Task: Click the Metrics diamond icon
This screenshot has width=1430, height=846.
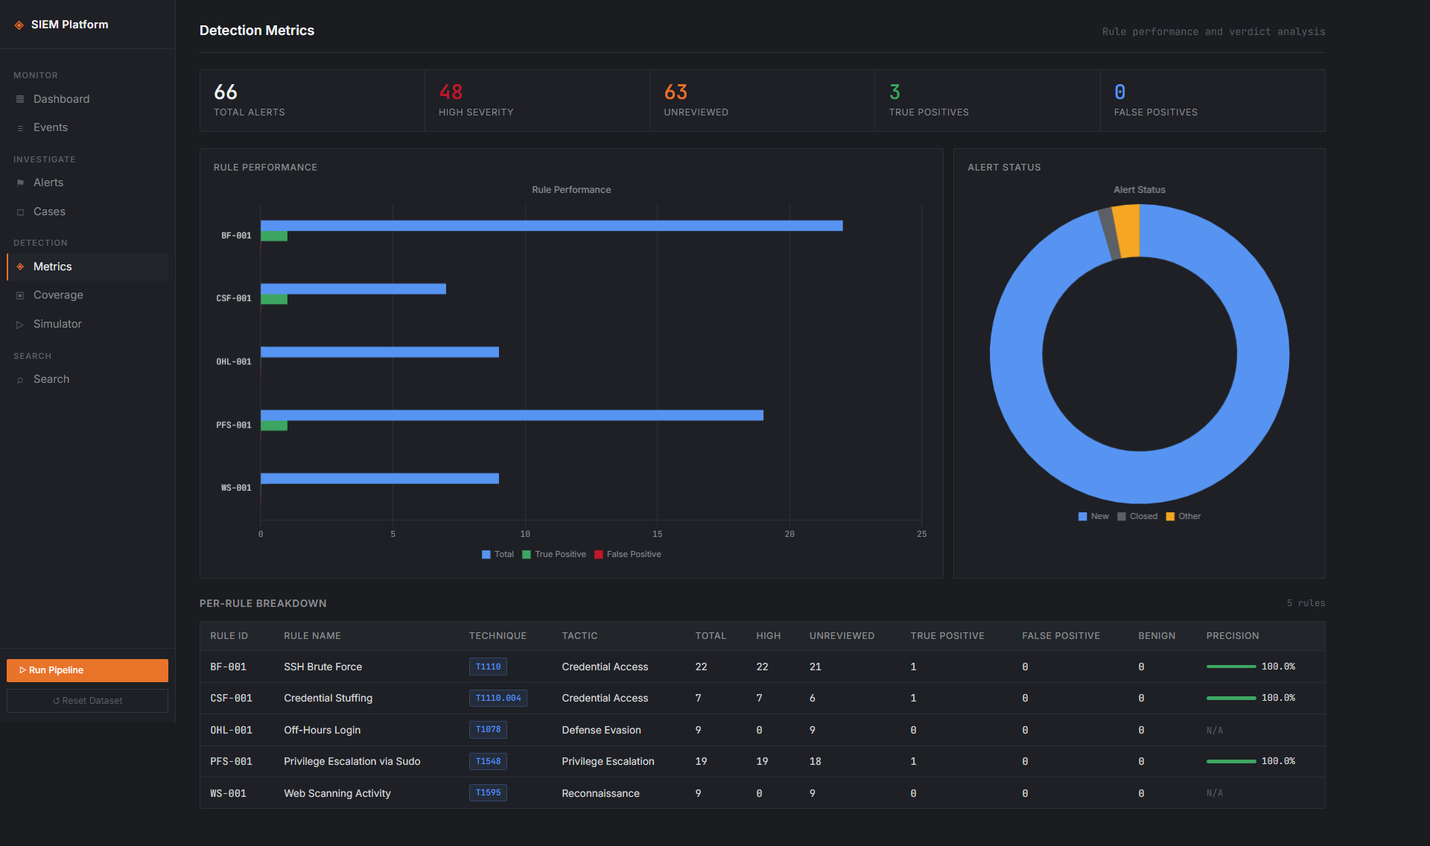Action: [20, 267]
